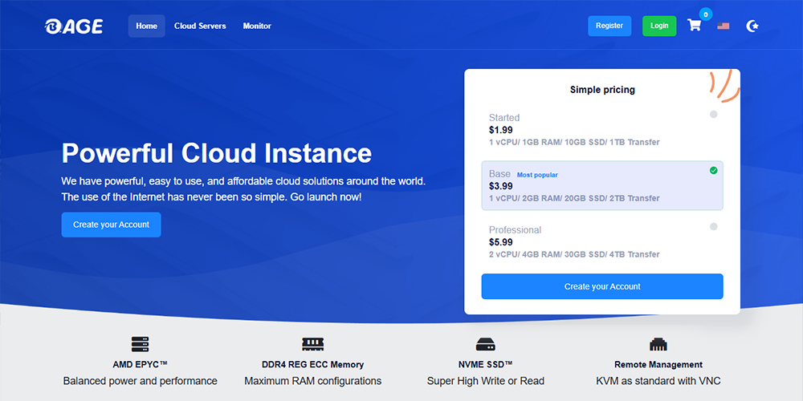Click Create your Account in hero section
803x401 pixels.
pos(111,225)
